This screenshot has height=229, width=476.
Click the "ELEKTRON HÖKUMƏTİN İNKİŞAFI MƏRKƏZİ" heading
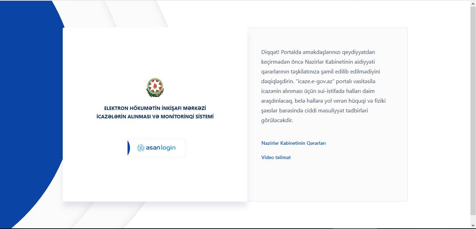[x=155, y=108]
